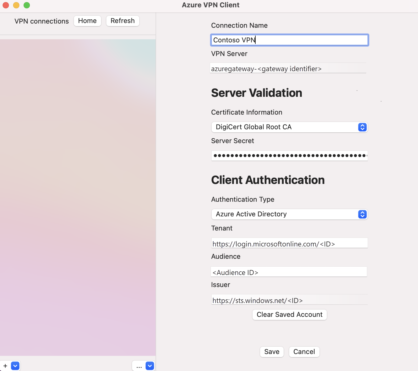
Task: Cancel the connection editing
Action: (x=304, y=352)
